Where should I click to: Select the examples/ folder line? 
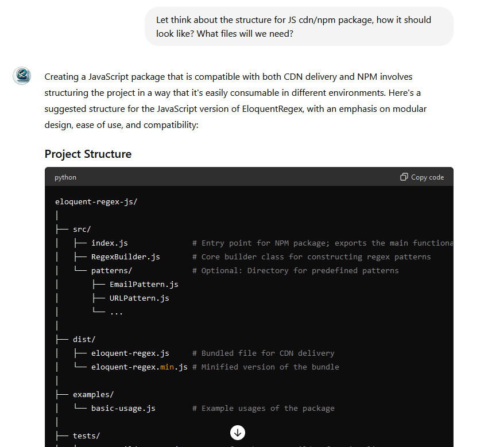(x=93, y=394)
